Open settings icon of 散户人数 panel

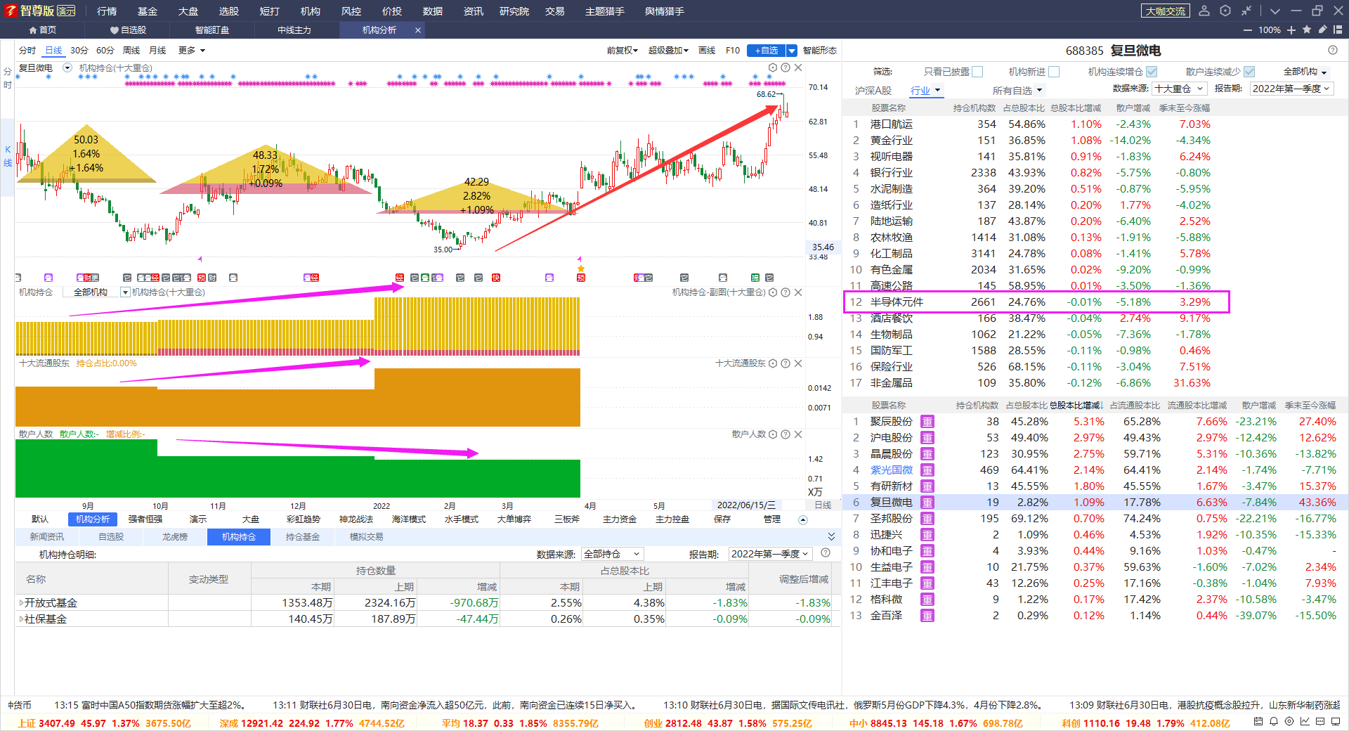773,434
